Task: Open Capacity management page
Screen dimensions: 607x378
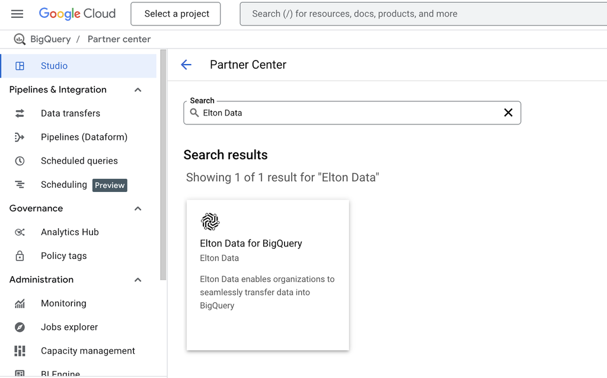Action: point(88,351)
